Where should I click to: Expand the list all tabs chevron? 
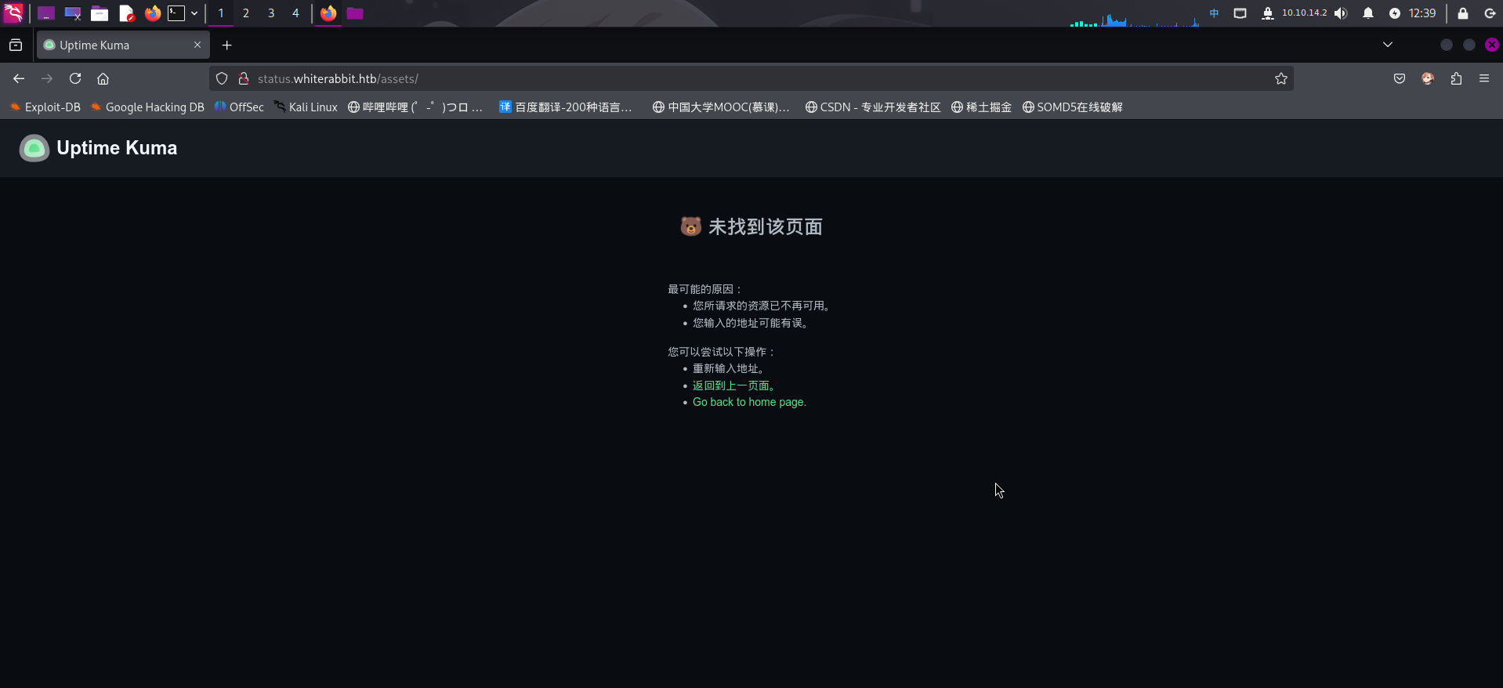point(1388,45)
